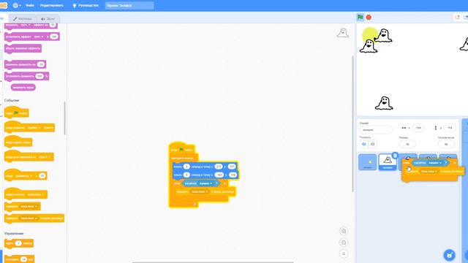Image resolution: width=468 pixels, height=263 pixels.
Task: Stop the project with the red stop button
Action: [369, 18]
